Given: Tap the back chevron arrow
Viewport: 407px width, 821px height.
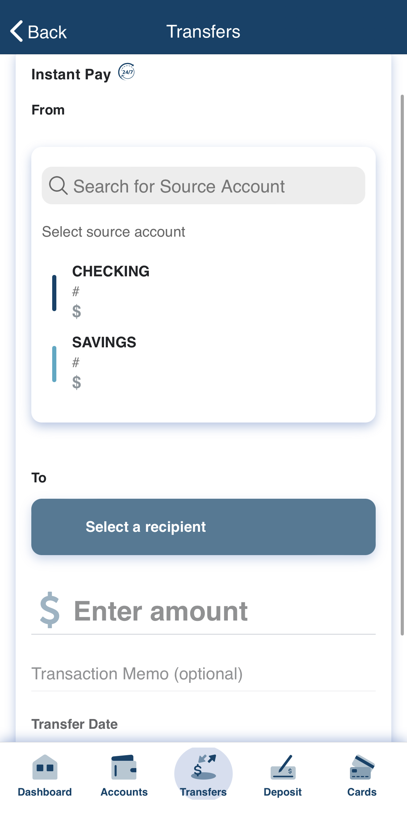Looking at the screenshot, I should (x=17, y=31).
